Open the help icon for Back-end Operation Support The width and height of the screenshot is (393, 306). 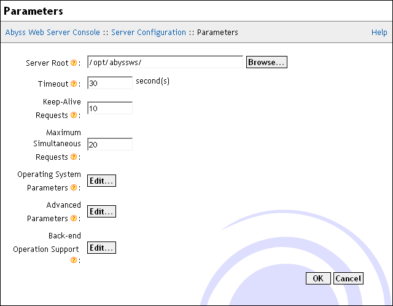coord(74,260)
